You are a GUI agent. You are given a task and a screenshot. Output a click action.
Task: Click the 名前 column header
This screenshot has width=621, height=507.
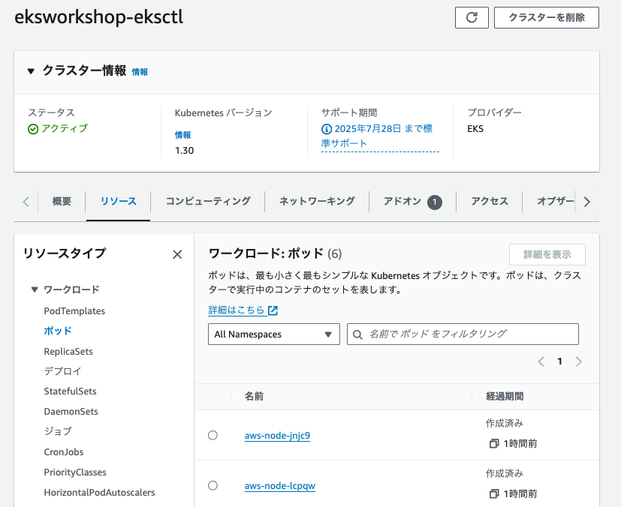(254, 397)
